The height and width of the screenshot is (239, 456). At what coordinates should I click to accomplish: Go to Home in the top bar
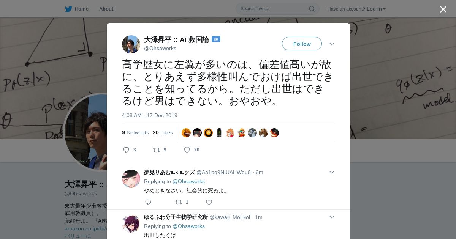[81, 9]
